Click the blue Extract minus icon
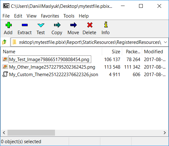Viewport: 169px width, 146px height. click(25, 25)
